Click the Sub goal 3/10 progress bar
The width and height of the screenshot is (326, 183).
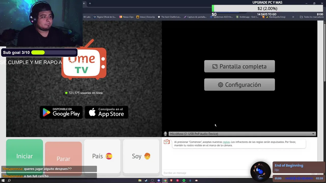[x=54, y=53]
